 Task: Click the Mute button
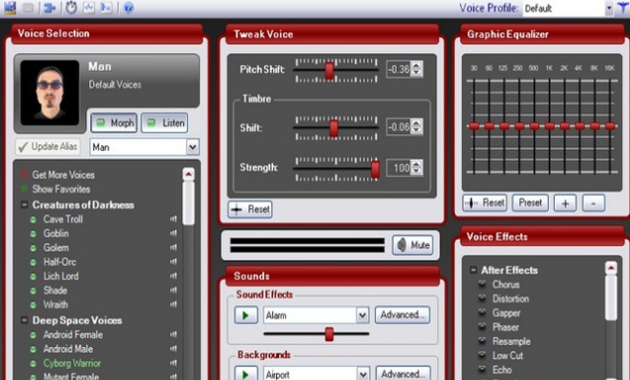(413, 245)
